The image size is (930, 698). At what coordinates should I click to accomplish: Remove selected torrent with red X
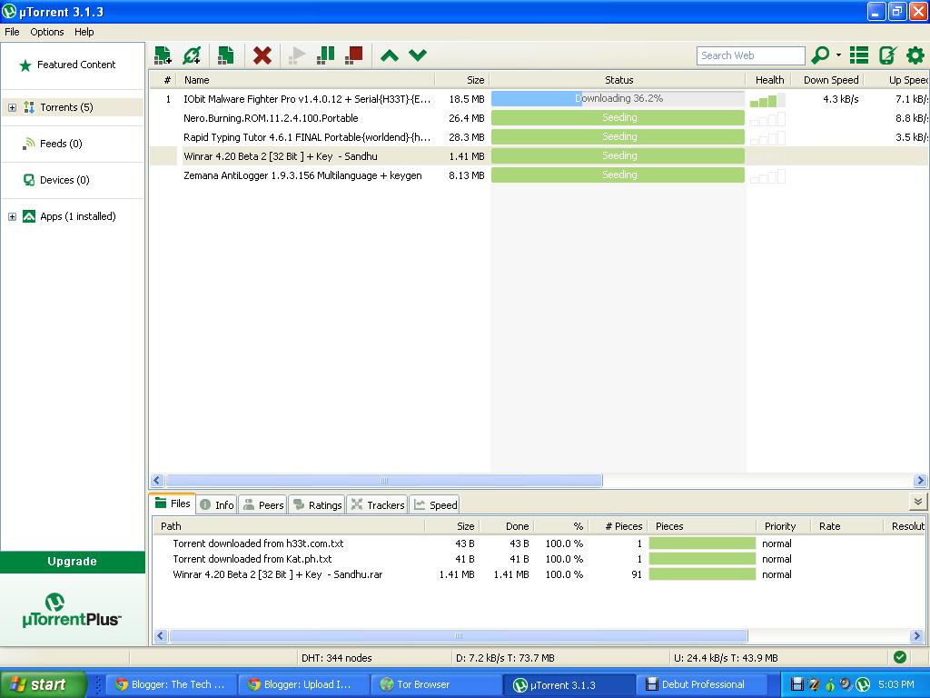[262, 55]
